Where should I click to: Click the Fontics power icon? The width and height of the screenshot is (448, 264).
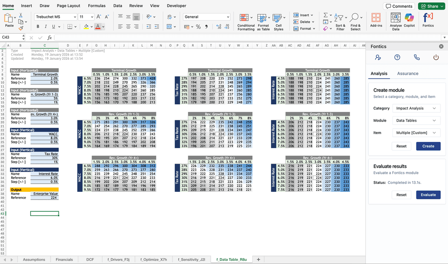tap(436, 58)
